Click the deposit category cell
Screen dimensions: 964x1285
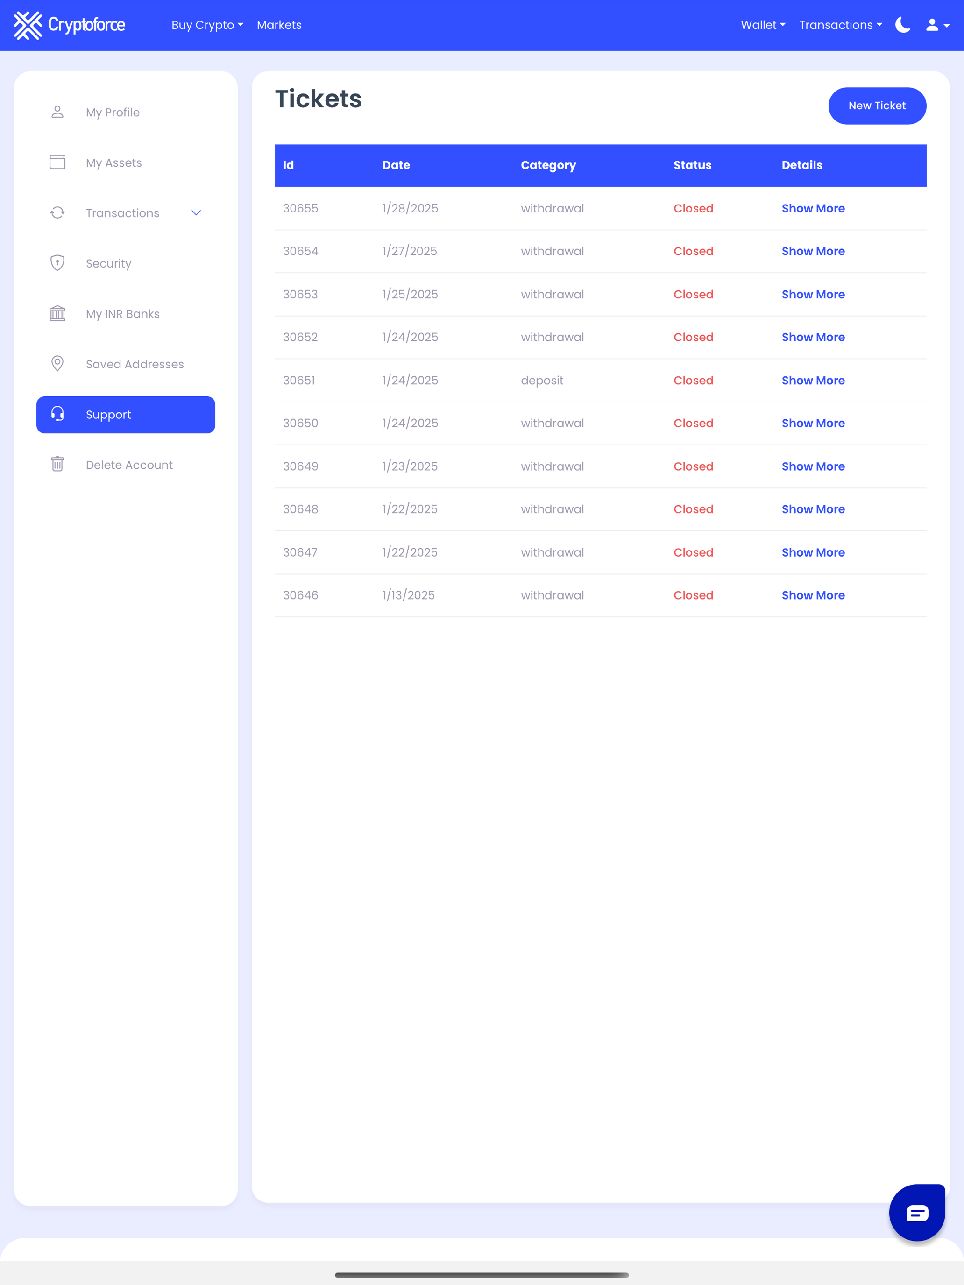pyautogui.click(x=542, y=381)
